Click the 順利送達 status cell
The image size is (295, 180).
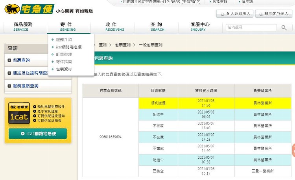coord(158,103)
